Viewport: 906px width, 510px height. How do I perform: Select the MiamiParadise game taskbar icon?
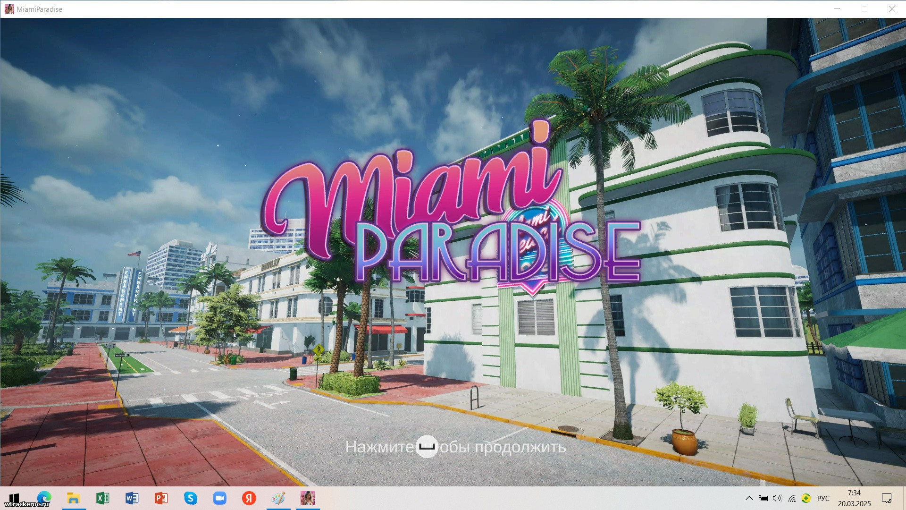click(x=307, y=498)
